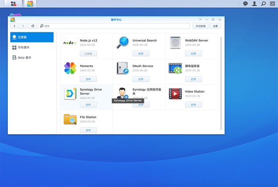Click the Moments colorful flower icon

pyautogui.click(x=70, y=68)
